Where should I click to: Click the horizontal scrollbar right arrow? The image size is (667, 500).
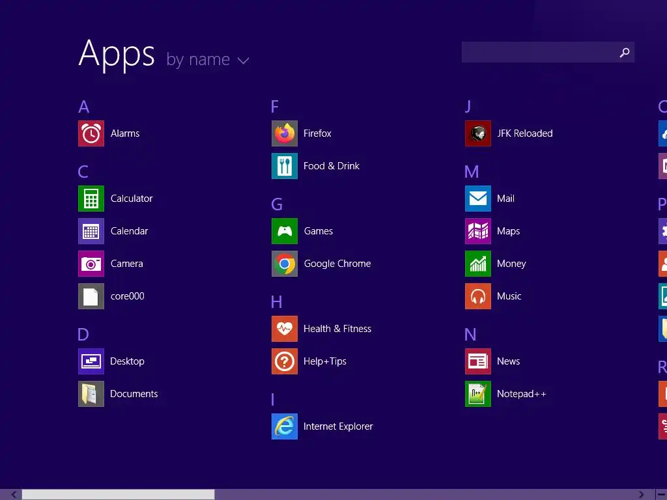[642, 495]
